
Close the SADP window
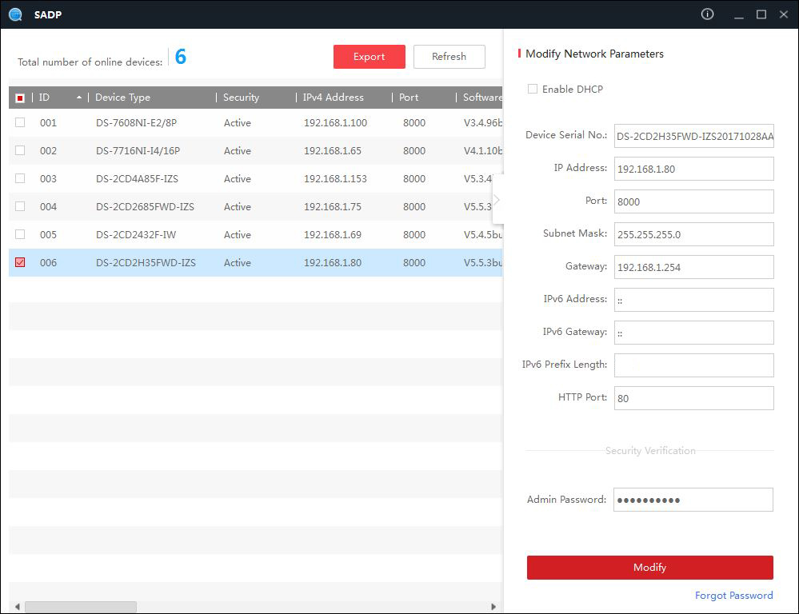[784, 14]
